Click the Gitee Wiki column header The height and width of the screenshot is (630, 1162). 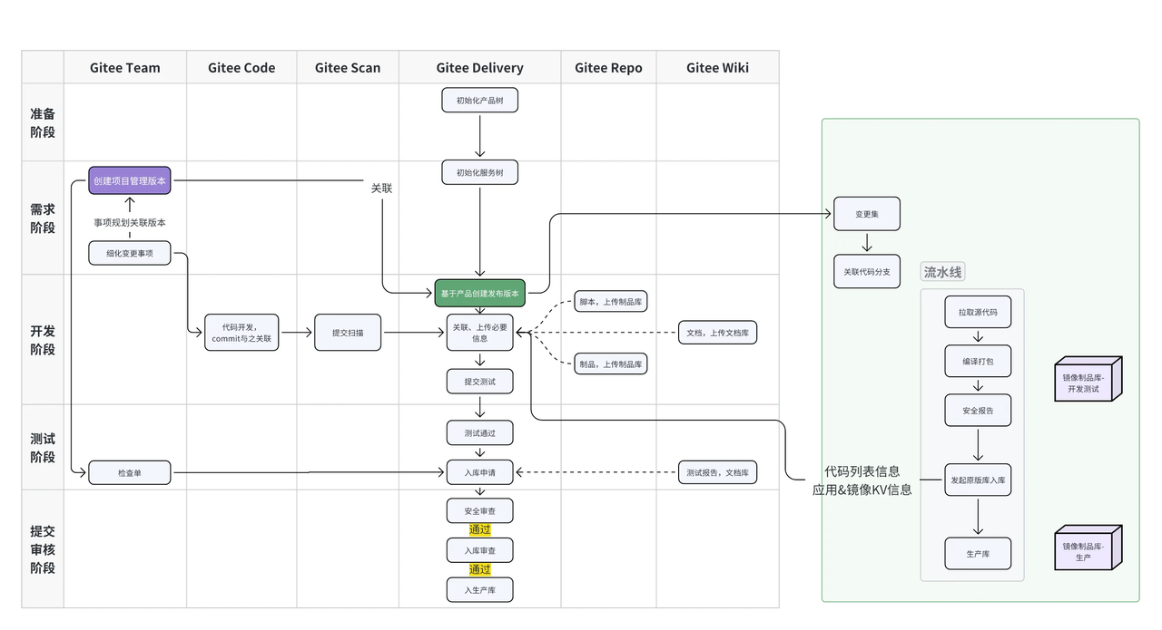[x=717, y=68]
